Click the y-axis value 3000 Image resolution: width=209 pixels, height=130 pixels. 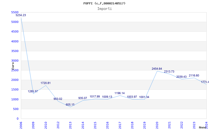15,61
